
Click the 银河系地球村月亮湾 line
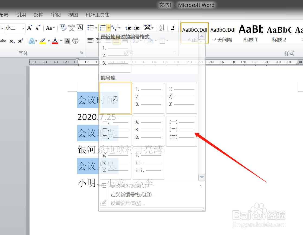[120, 149]
